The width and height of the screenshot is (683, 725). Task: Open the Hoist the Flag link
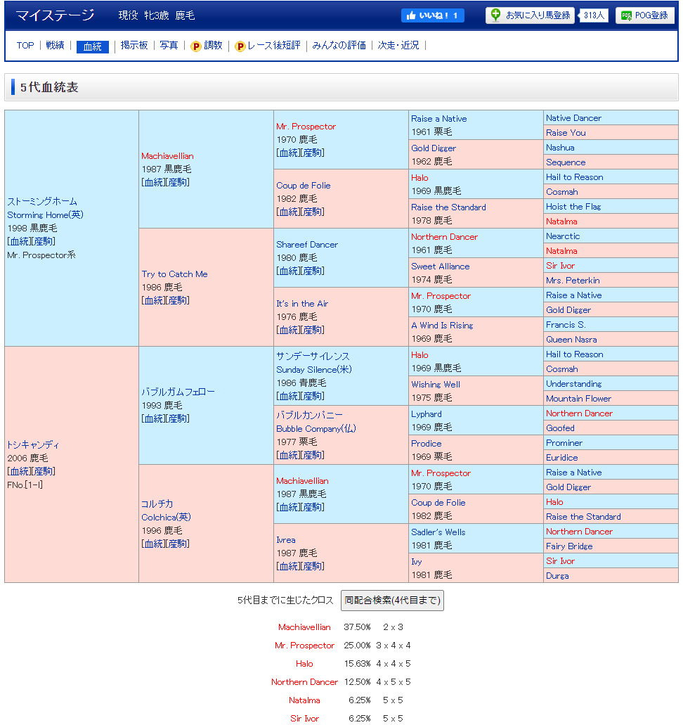(x=573, y=207)
